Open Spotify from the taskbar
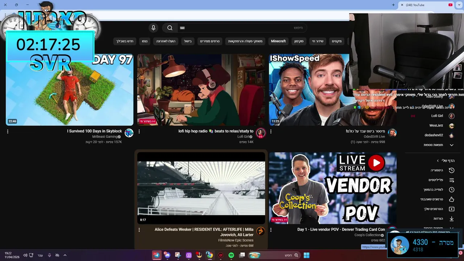The image size is (464, 261). tap(231, 255)
